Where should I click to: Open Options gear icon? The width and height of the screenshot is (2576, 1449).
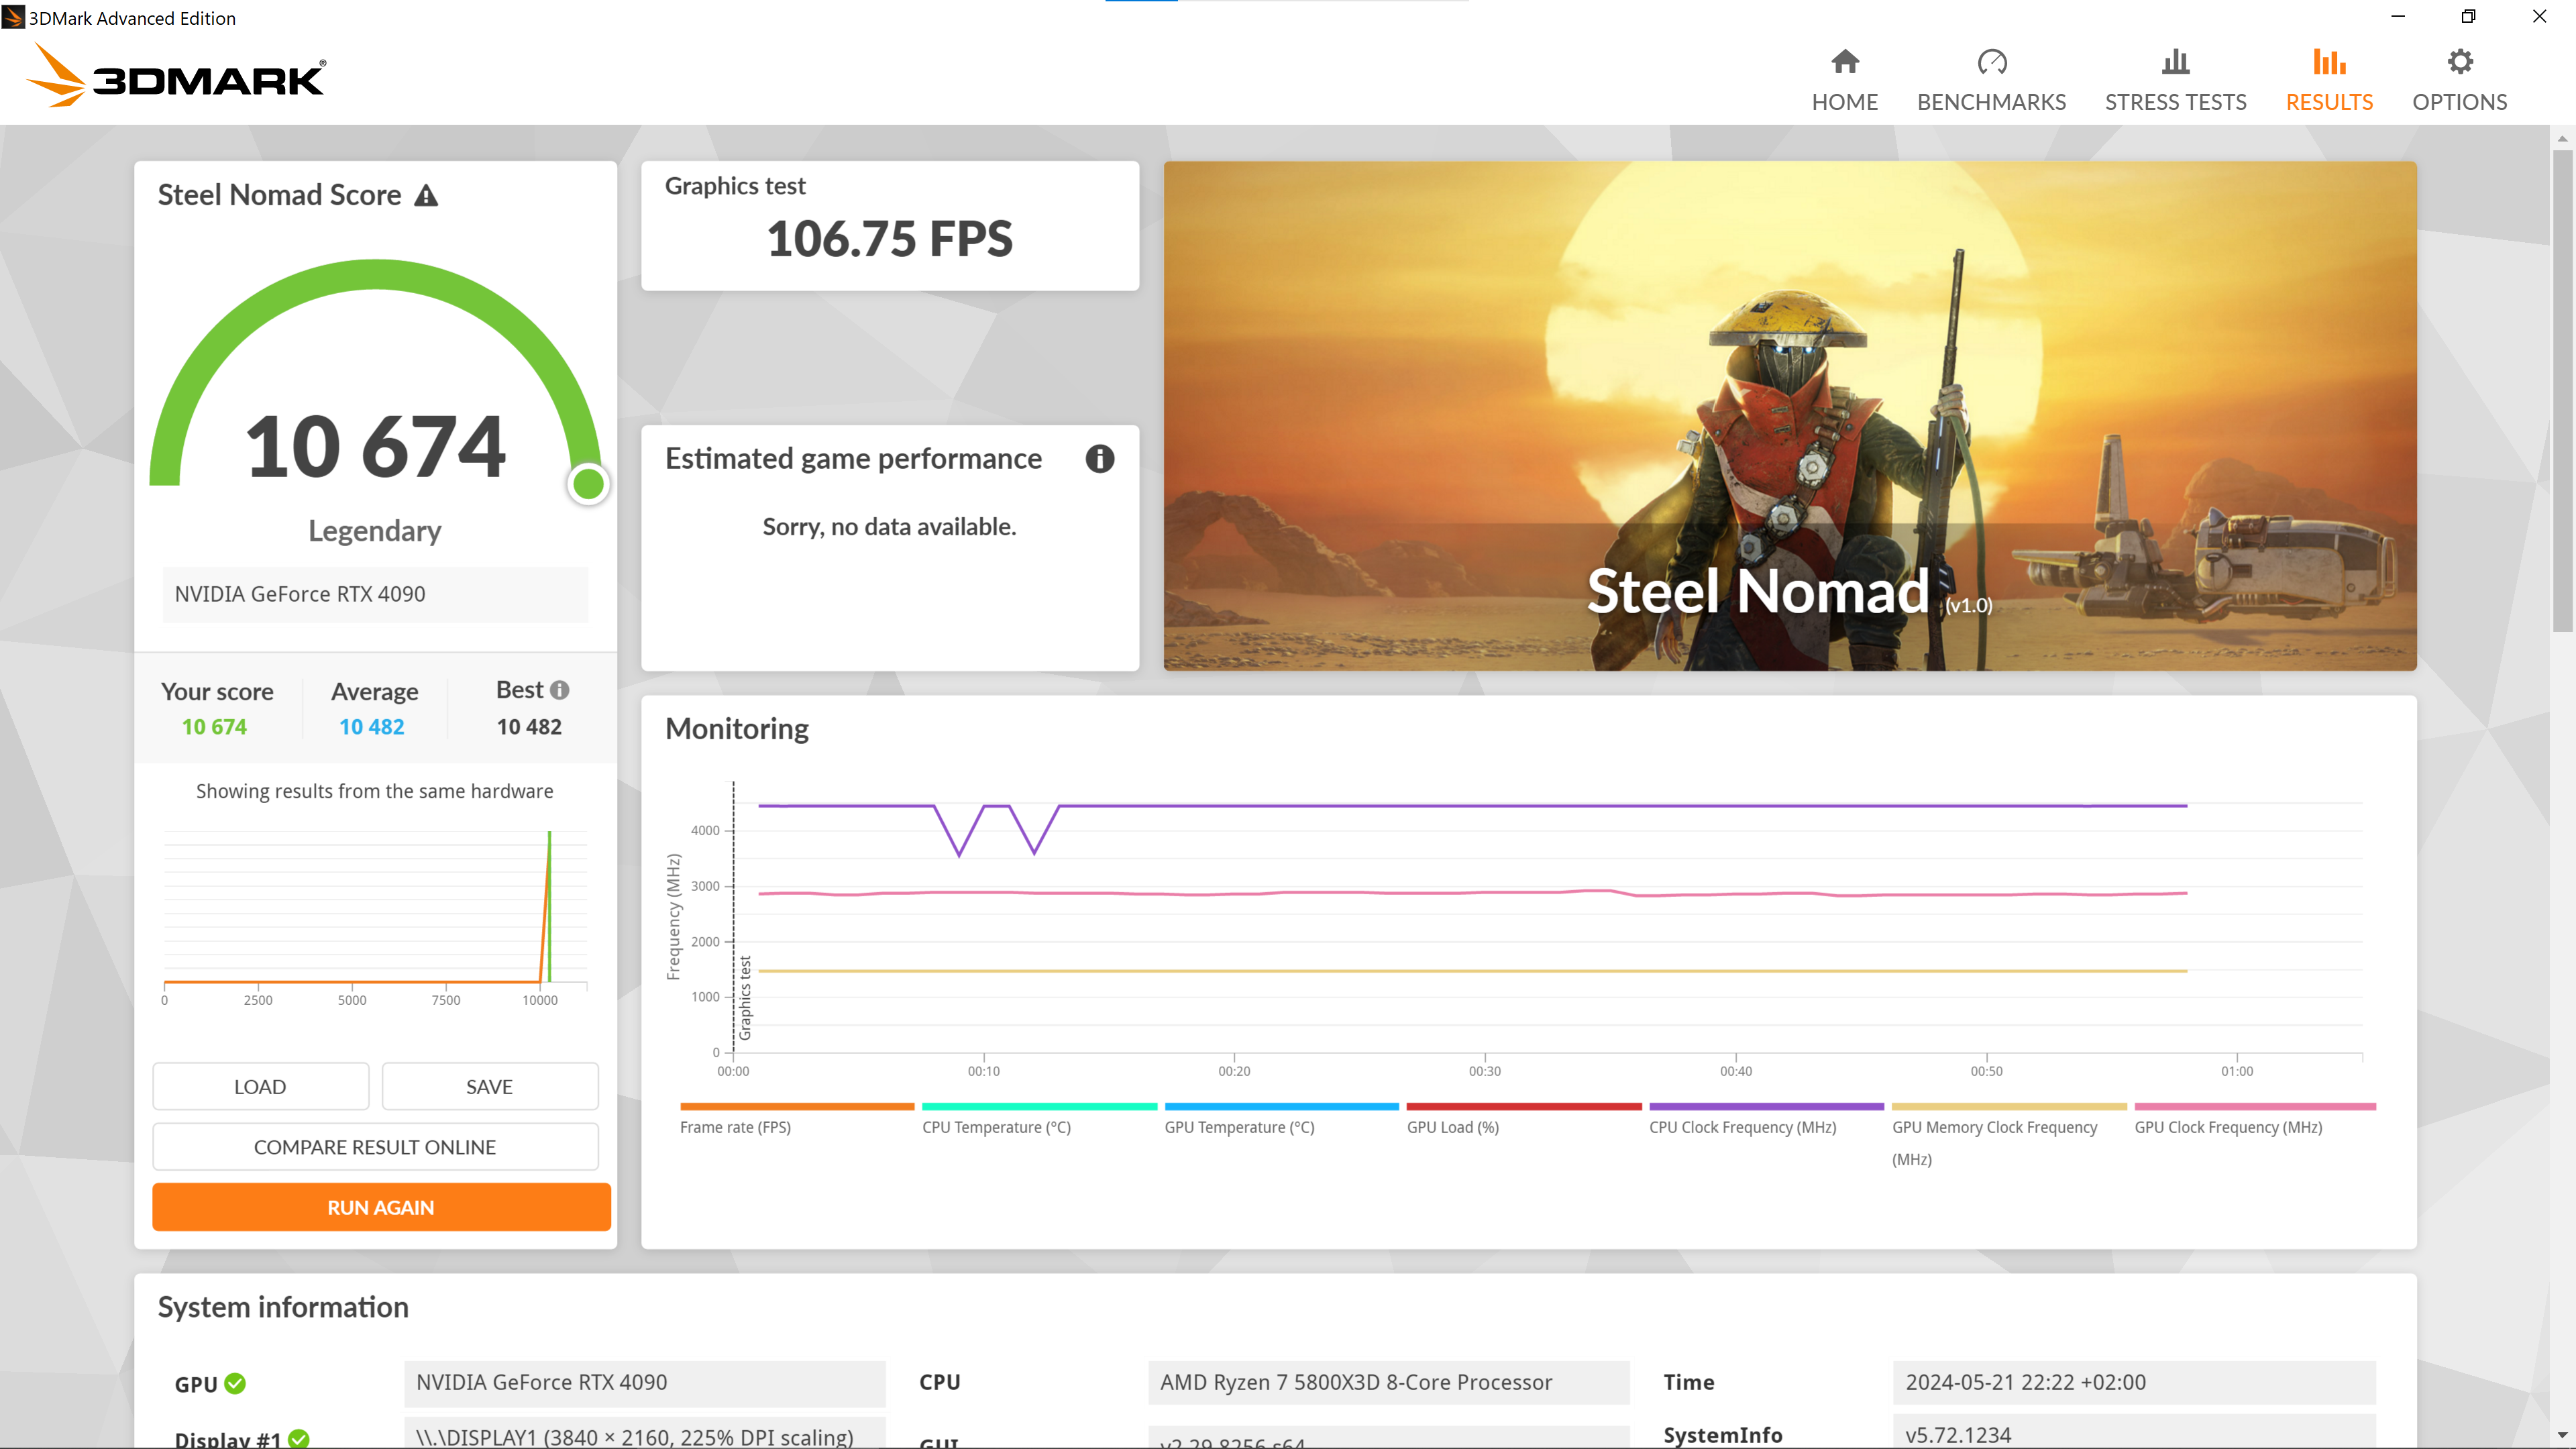click(2459, 62)
